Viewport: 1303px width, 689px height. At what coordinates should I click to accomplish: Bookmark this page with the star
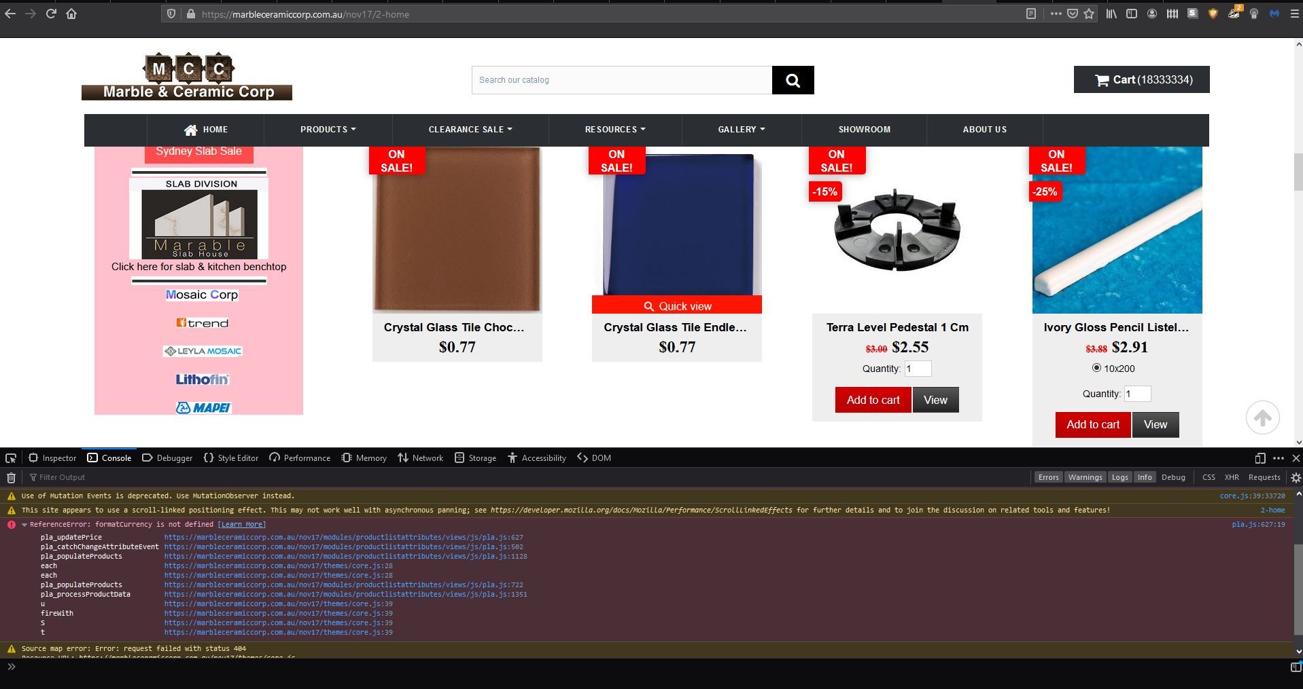[1090, 14]
